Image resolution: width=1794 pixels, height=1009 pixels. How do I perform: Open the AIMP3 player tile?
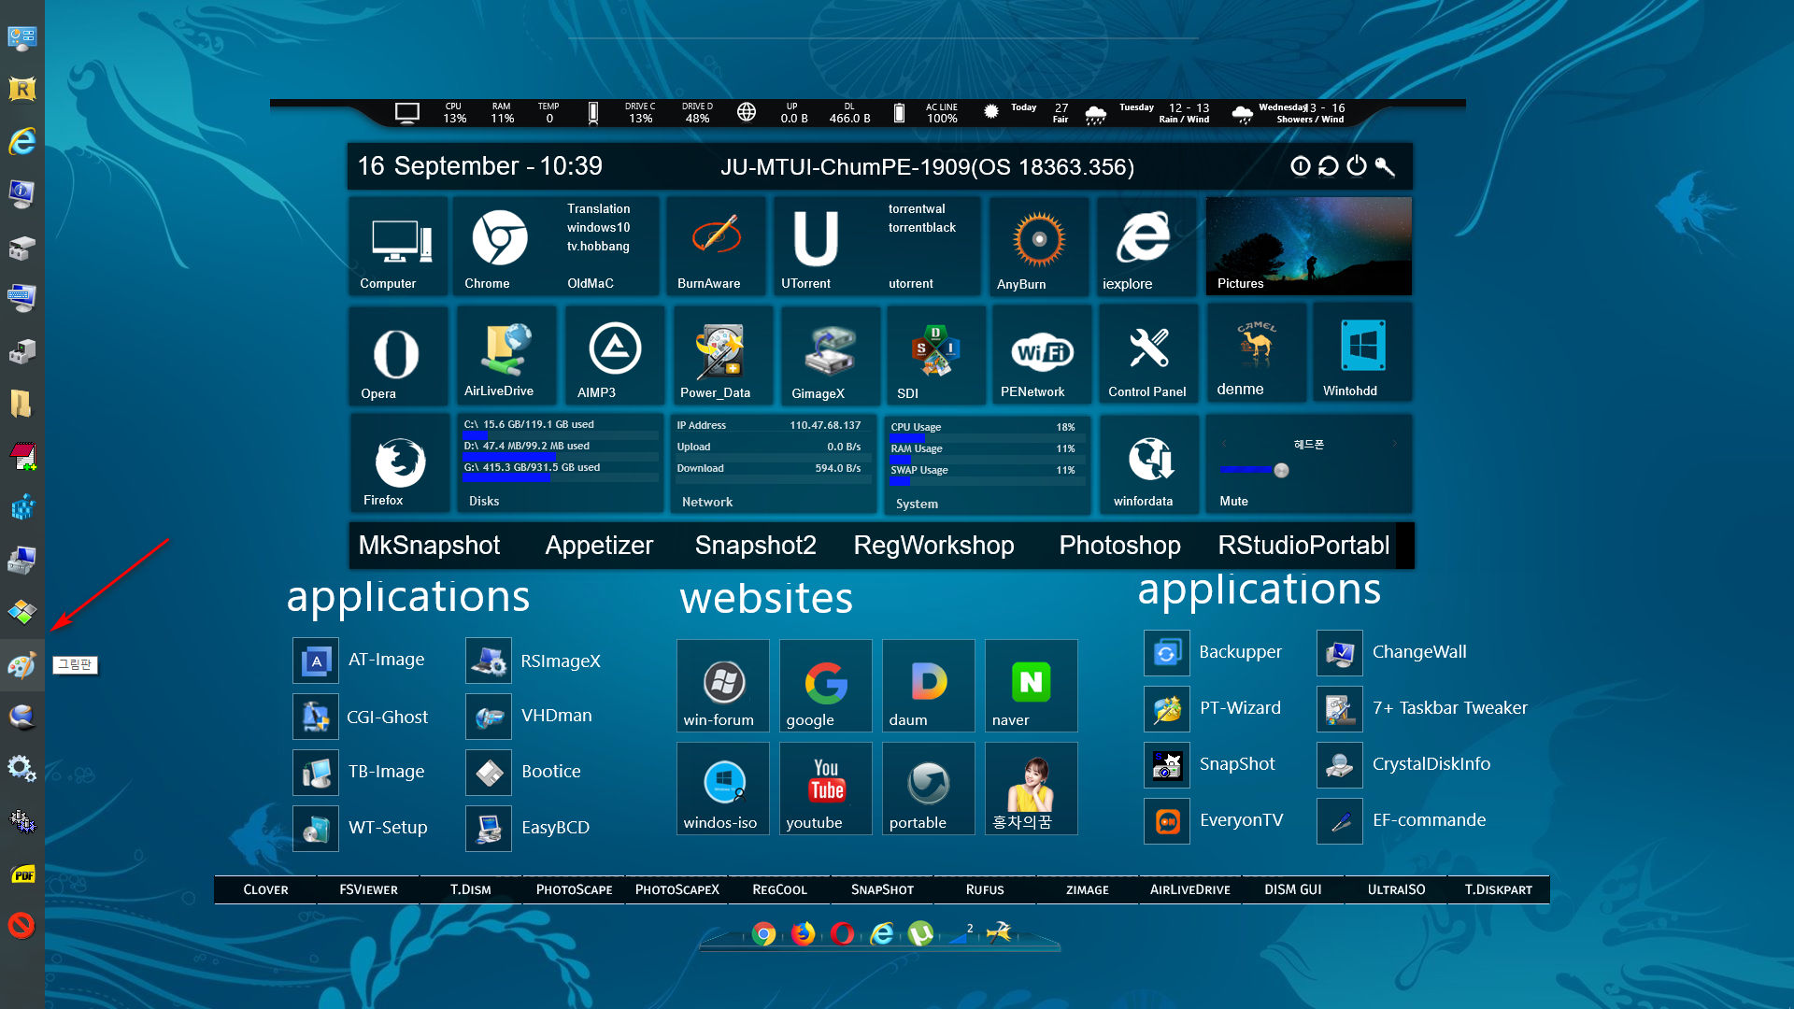point(614,356)
